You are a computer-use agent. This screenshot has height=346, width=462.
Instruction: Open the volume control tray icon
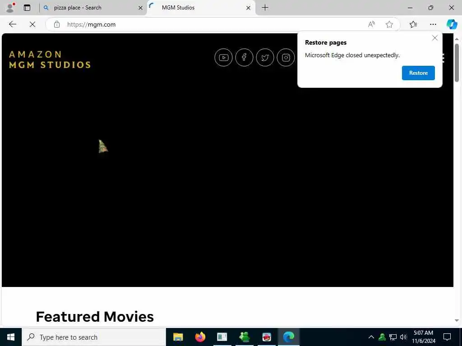coord(403,337)
